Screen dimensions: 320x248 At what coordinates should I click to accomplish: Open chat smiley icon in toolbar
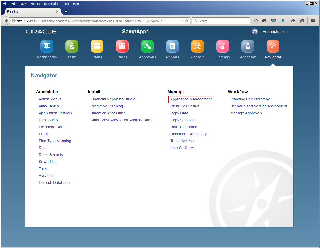point(302,21)
